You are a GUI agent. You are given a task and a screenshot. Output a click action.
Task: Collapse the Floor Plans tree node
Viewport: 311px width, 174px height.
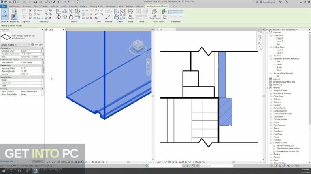271,35
